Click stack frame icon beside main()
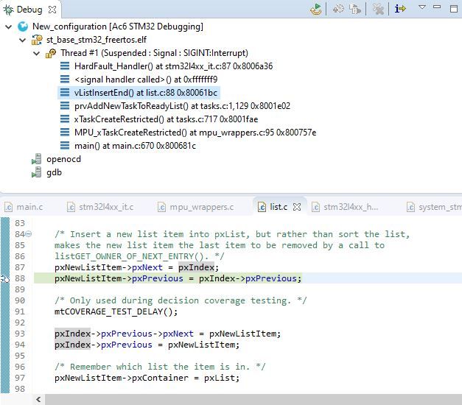Image resolution: width=462 pixels, height=405 pixels. pyautogui.click(x=65, y=146)
